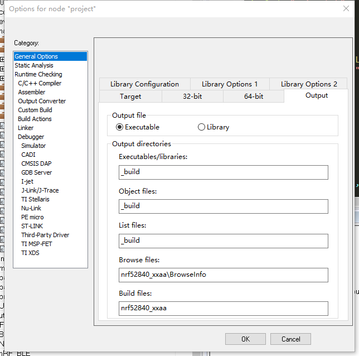
Task: Open the Debugger category
Action: 31,137
